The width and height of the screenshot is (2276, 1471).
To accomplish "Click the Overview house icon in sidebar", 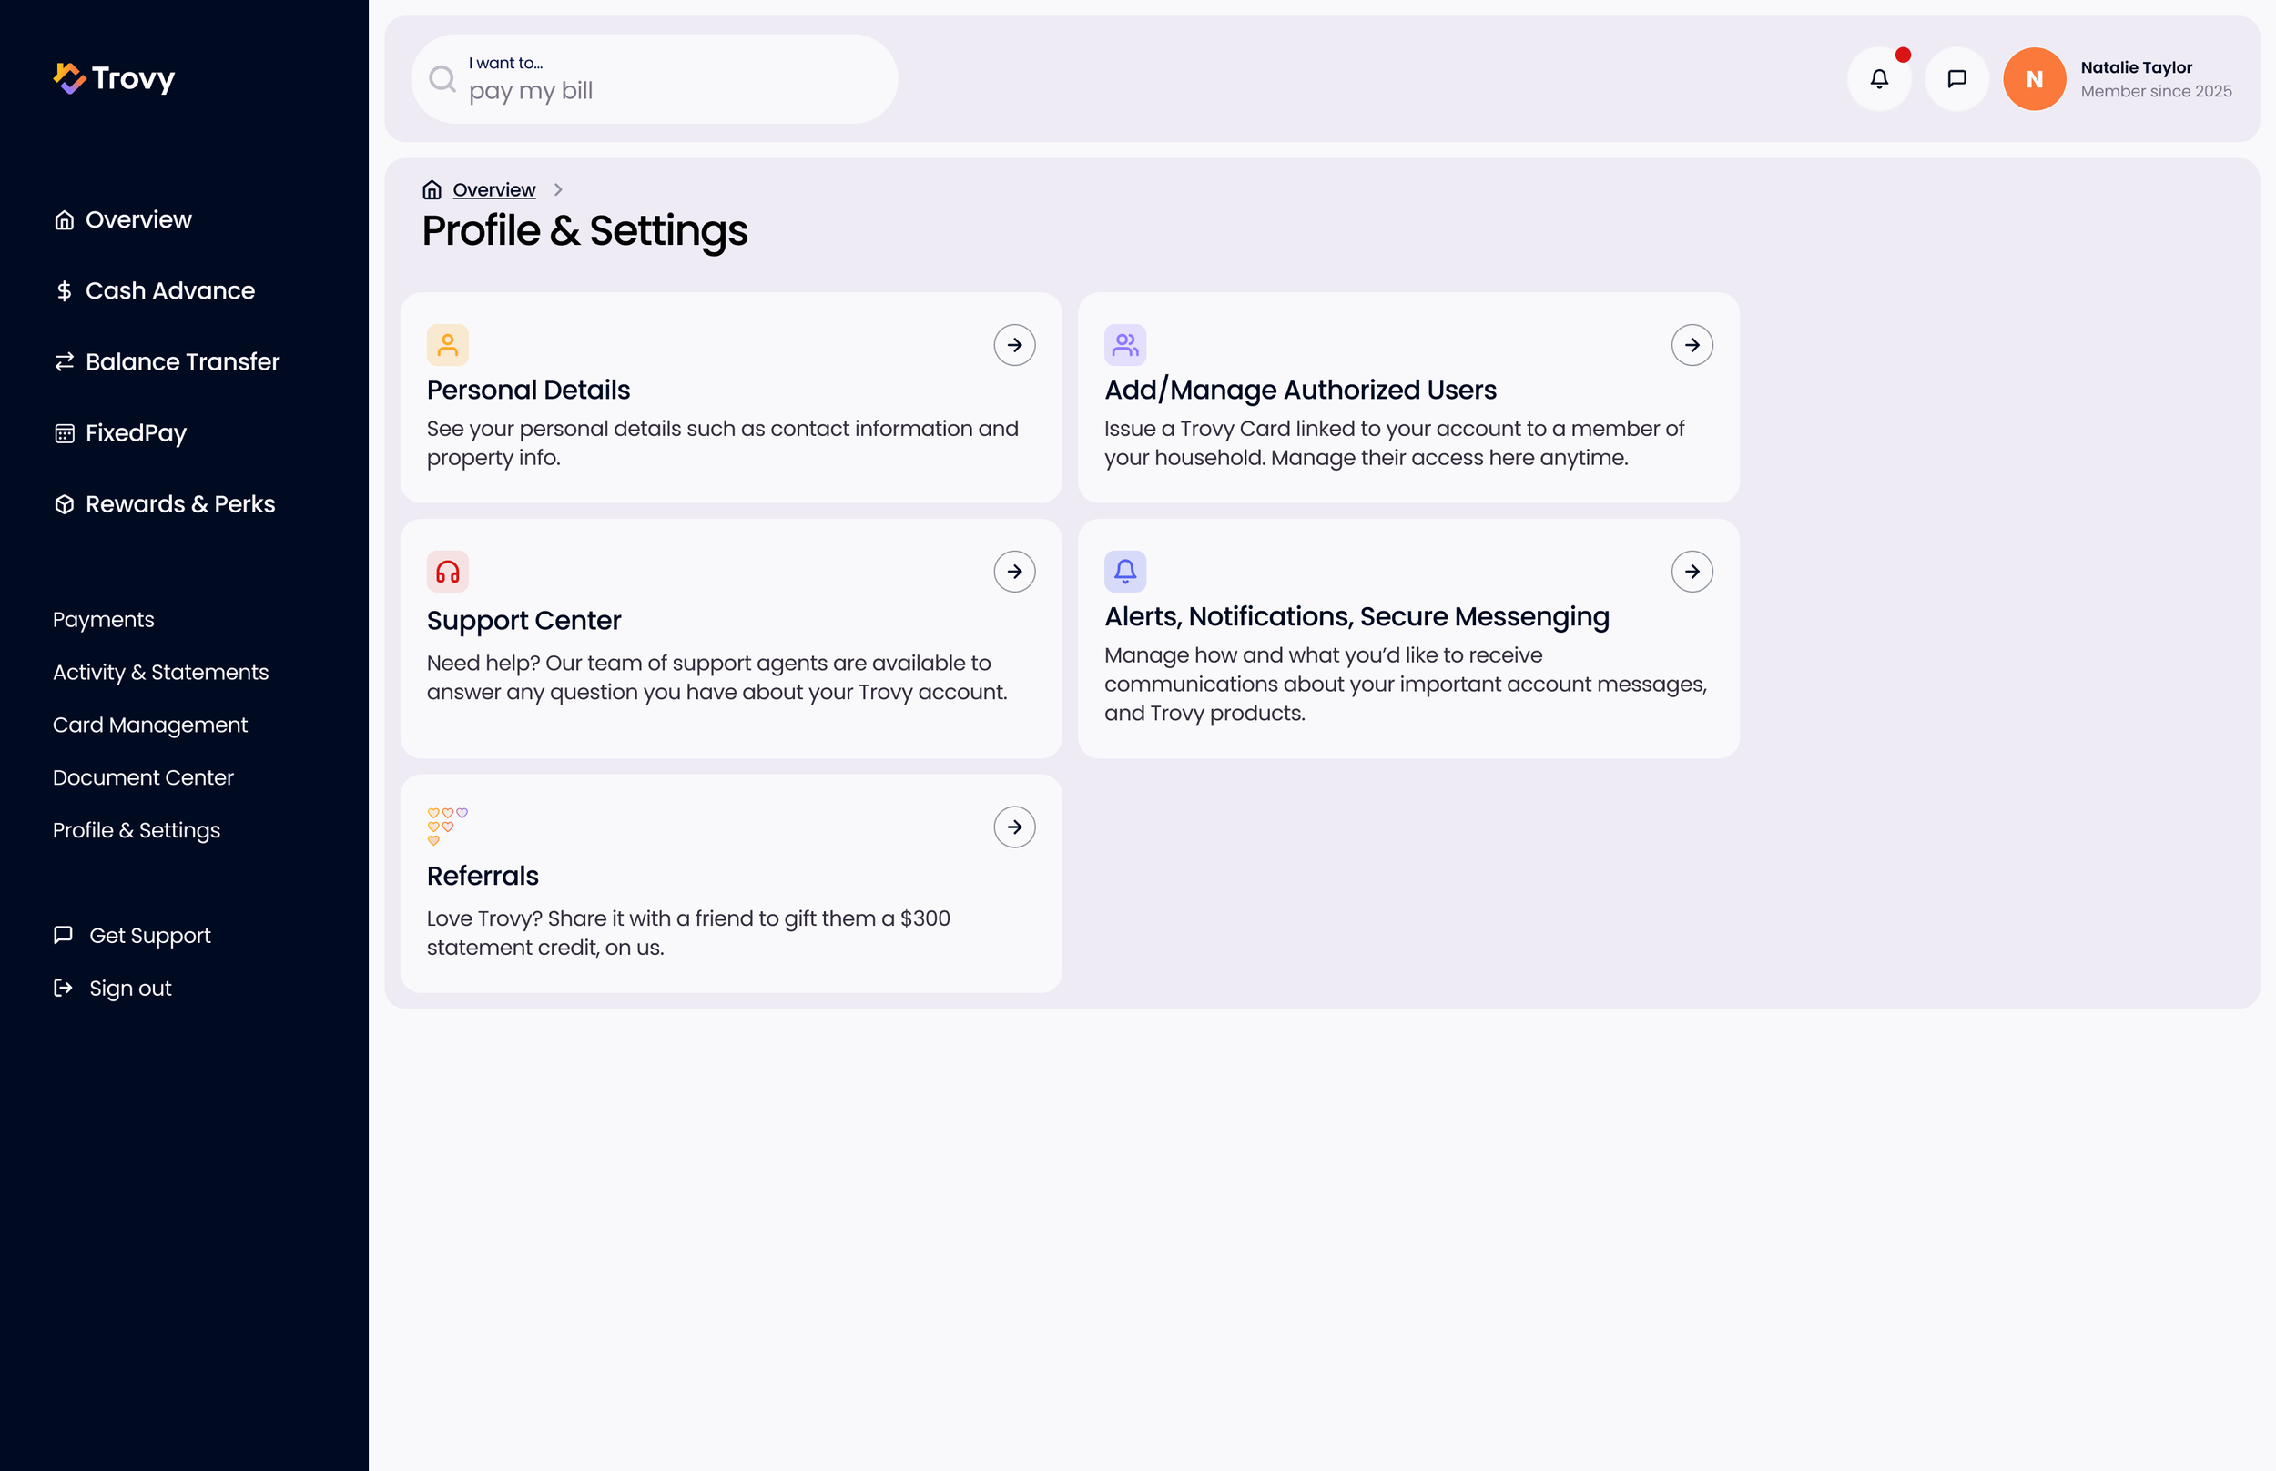I will click(x=64, y=220).
